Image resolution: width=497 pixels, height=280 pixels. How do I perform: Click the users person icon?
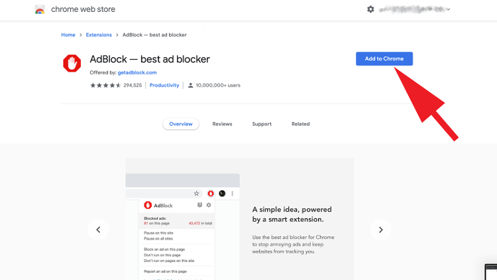(190, 85)
